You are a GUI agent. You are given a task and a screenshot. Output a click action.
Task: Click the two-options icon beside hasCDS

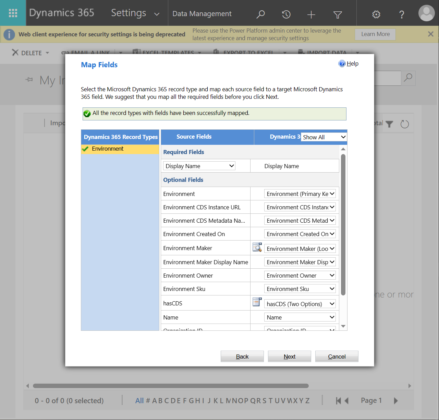pyautogui.click(x=257, y=302)
